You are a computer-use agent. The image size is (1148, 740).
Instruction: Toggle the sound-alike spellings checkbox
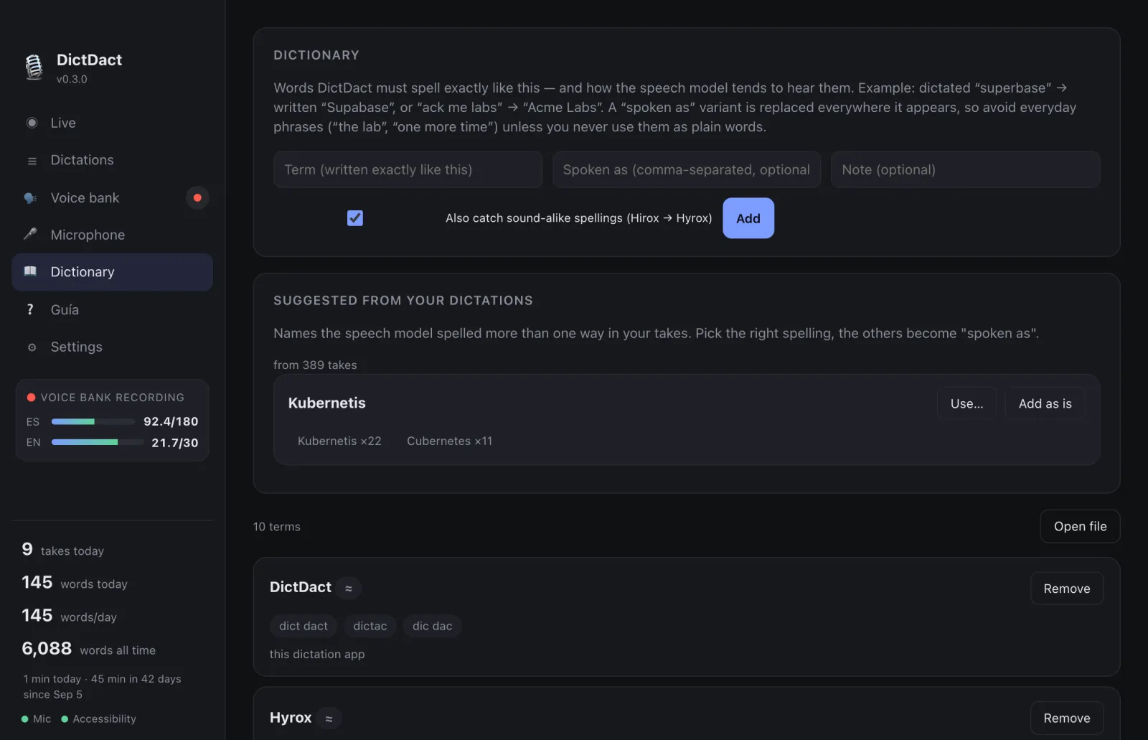(354, 217)
